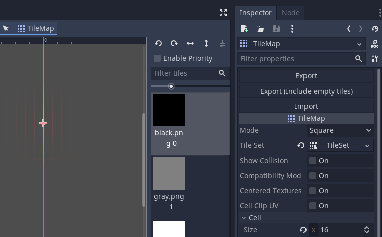Screen dimensions: 382x237
Task: Focus the Filter tiles field
Action: pyautogui.click(x=190, y=73)
